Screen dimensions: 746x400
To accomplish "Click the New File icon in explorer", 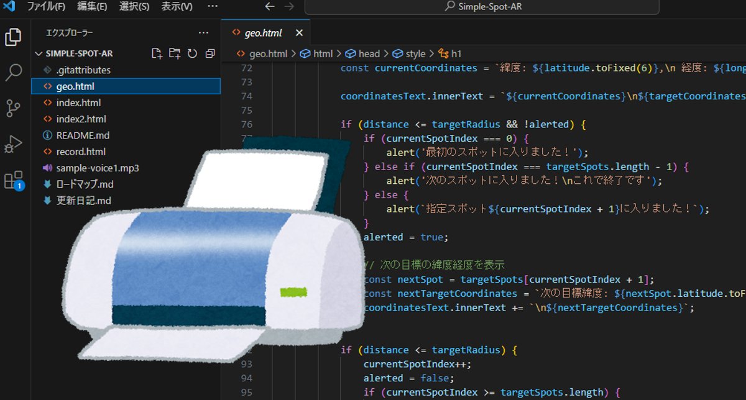I will pos(157,53).
